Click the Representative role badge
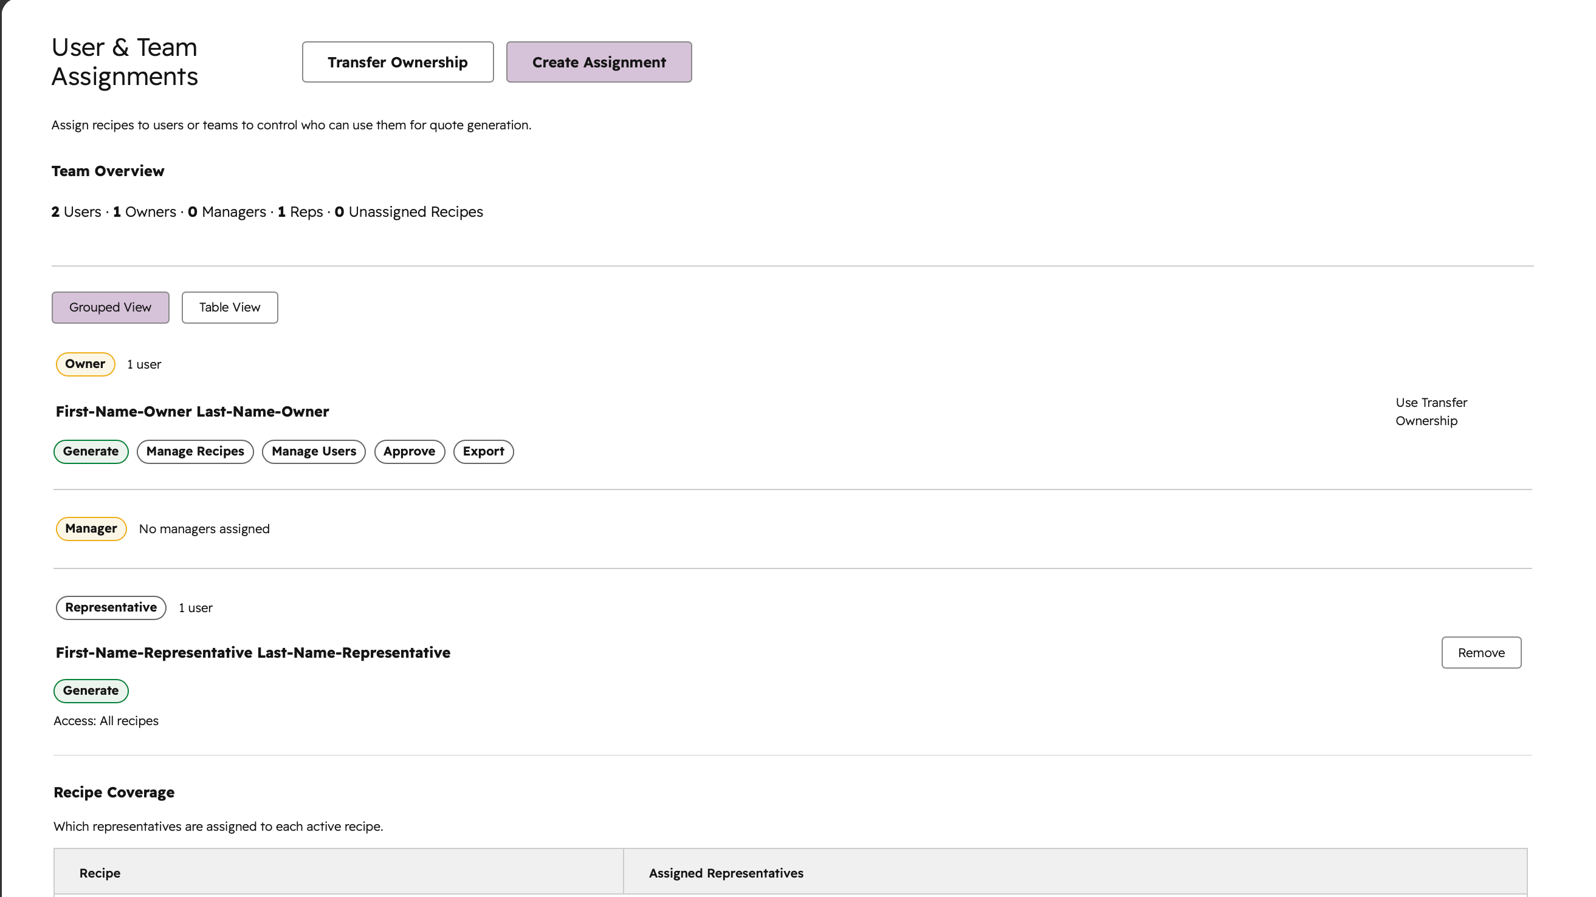Viewport: 1596px width, 897px height. pos(111,607)
